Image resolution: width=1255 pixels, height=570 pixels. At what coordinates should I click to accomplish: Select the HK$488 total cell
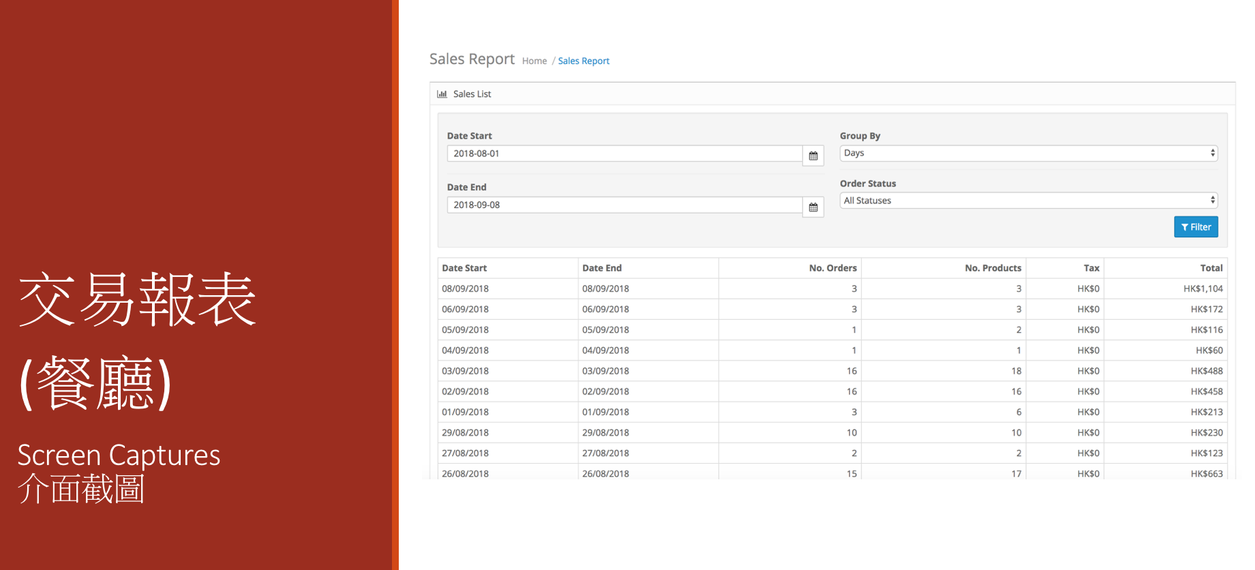[x=1207, y=371]
